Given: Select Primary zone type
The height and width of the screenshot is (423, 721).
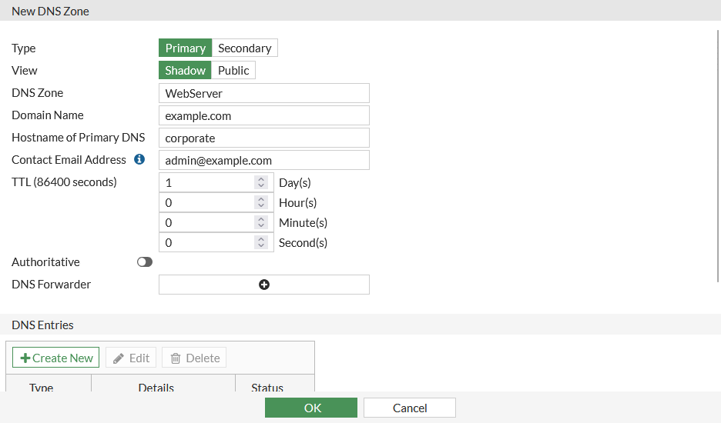Looking at the screenshot, I should point(185,48).
